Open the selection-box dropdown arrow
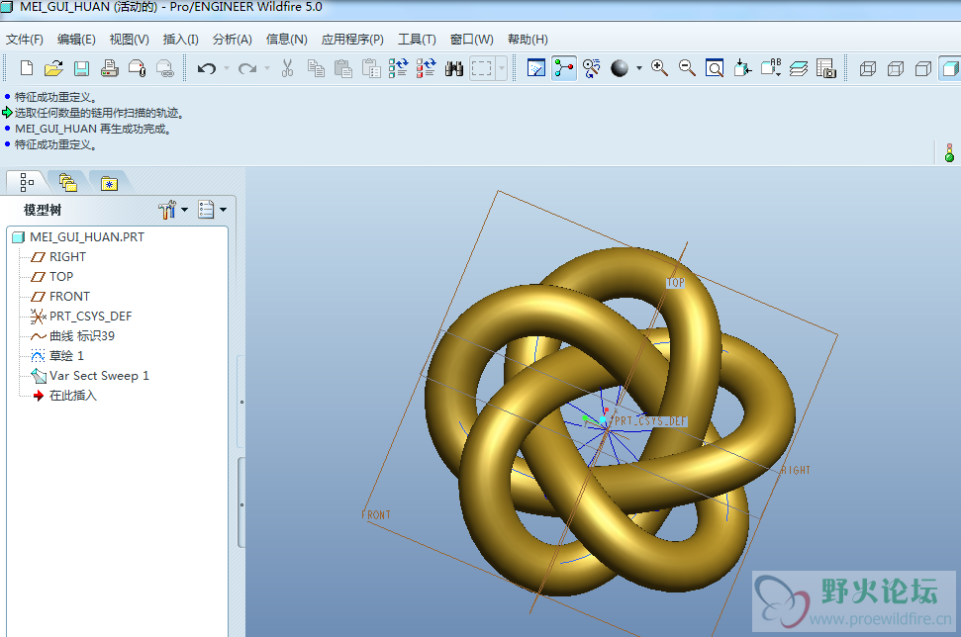The width and height of the screenshot is (961, 637). tap(502, 68)
